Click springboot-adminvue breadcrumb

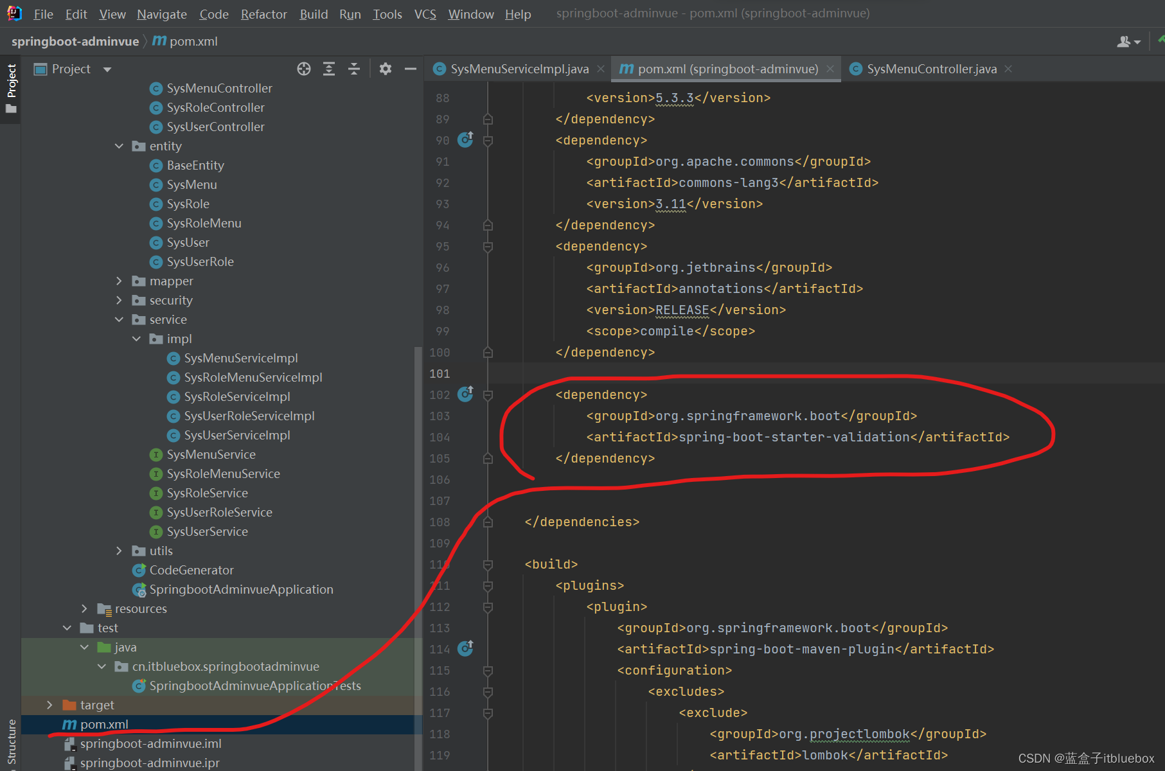coord(75,41)
